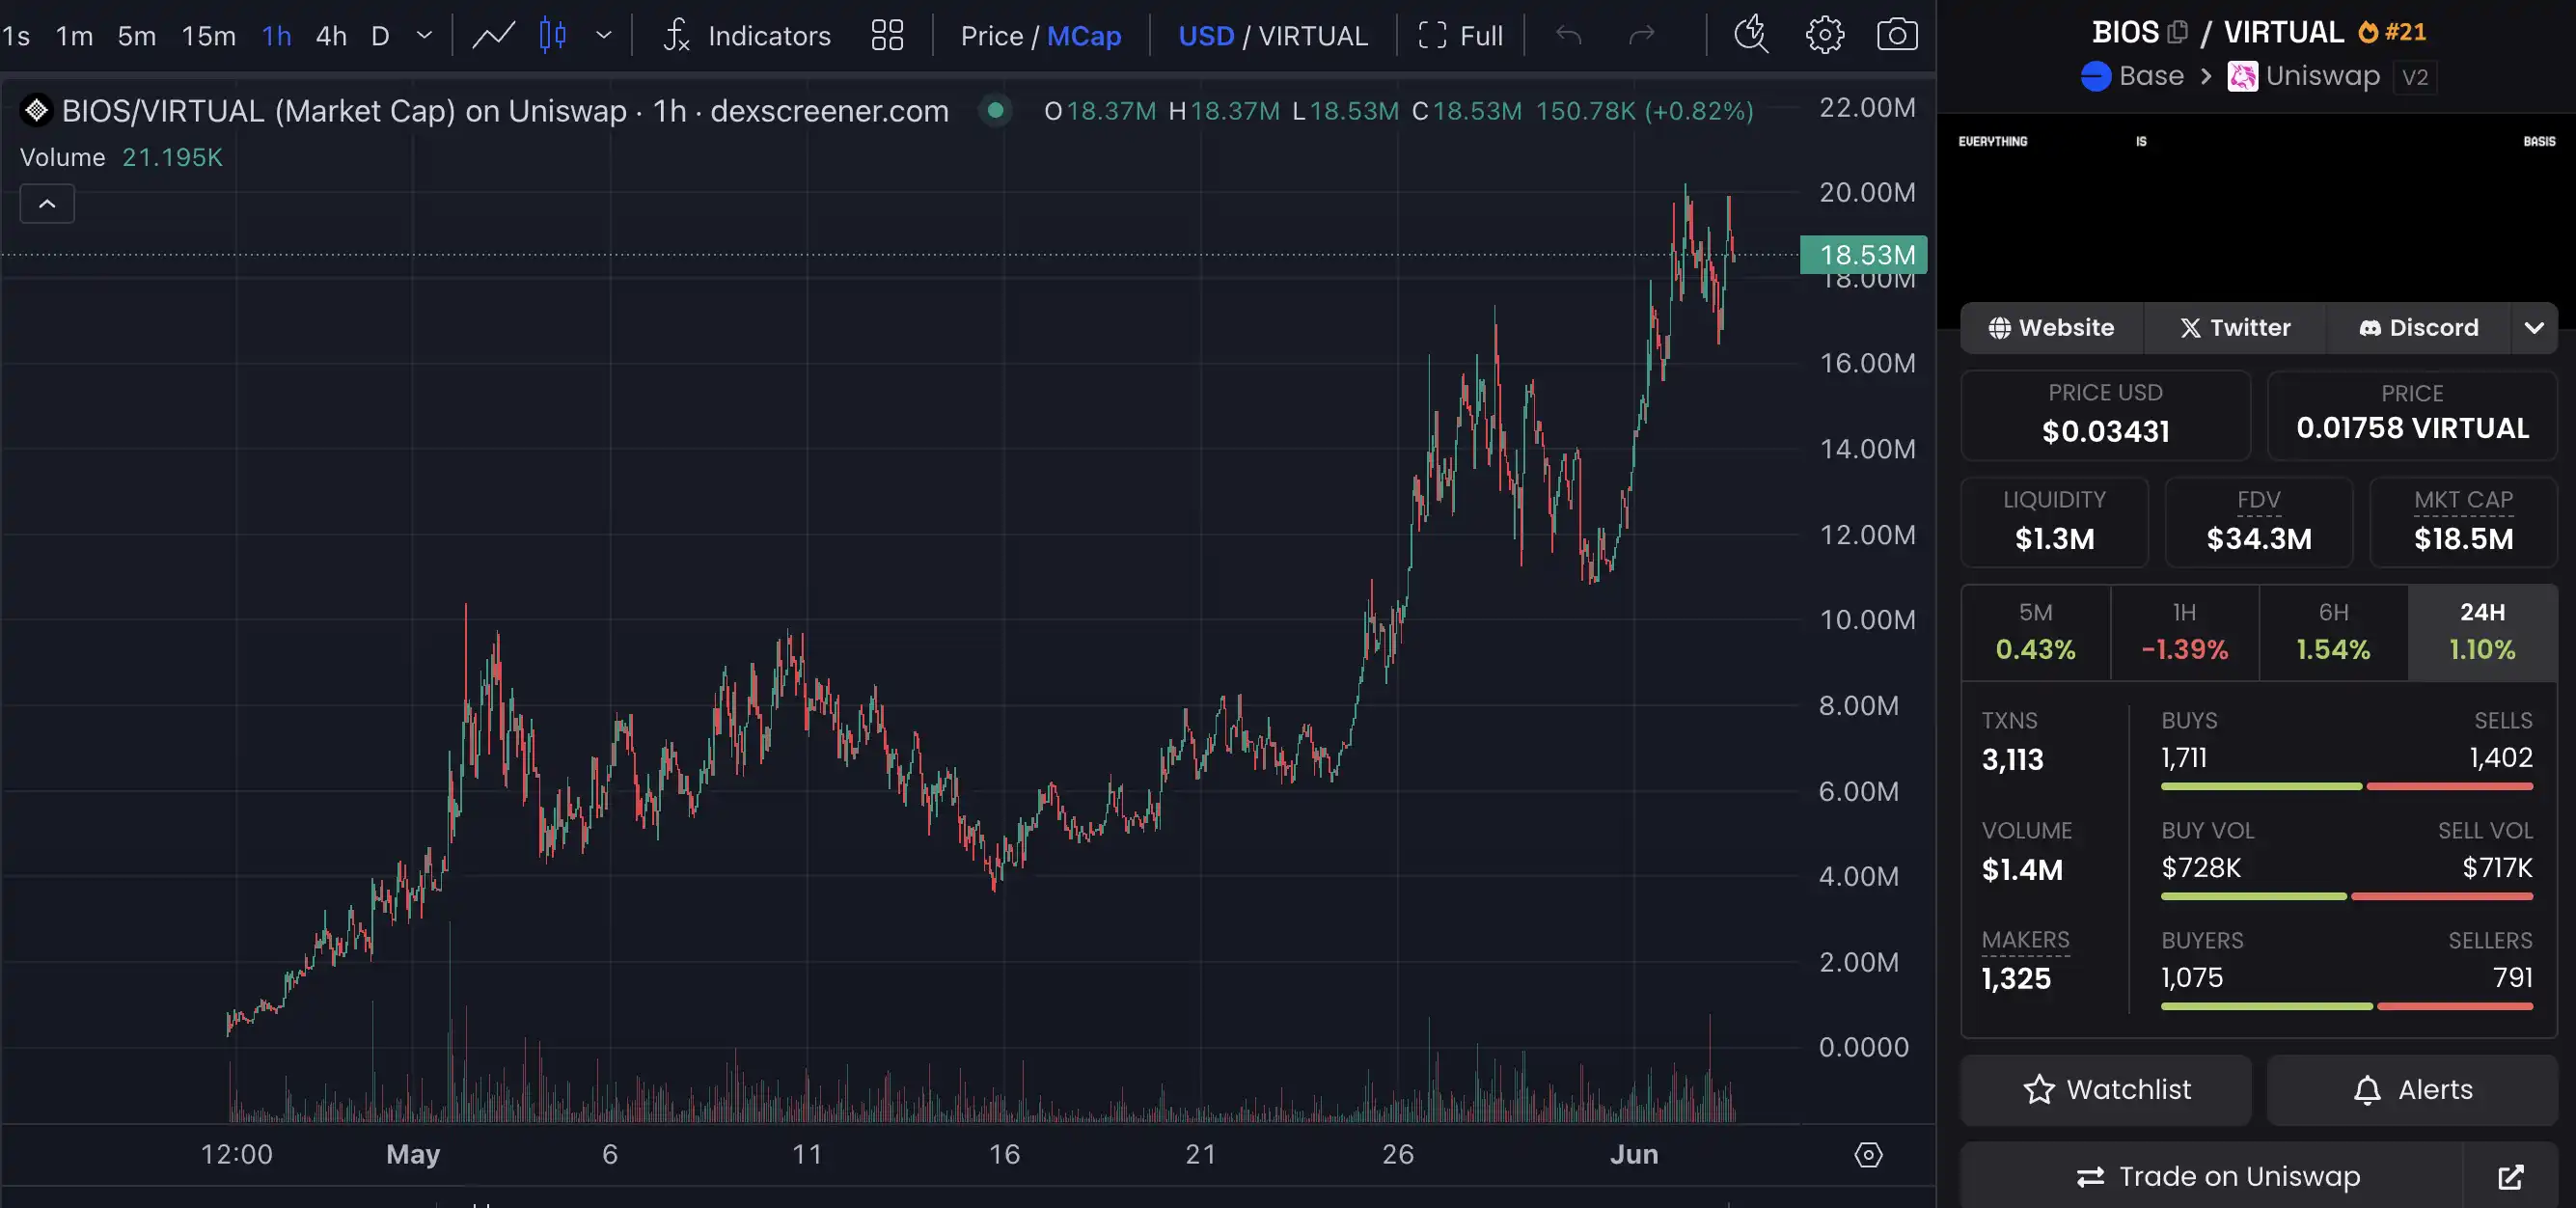Viewport: 2576px width, 1208px height.
Task: Switch chart to MCap view
Action: click(x=1083, y=36)
